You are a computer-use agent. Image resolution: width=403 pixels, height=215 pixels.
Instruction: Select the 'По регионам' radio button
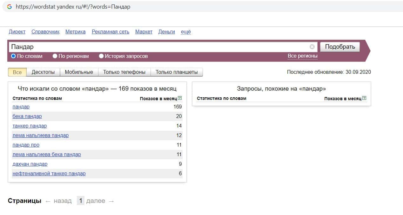point(55,56)
